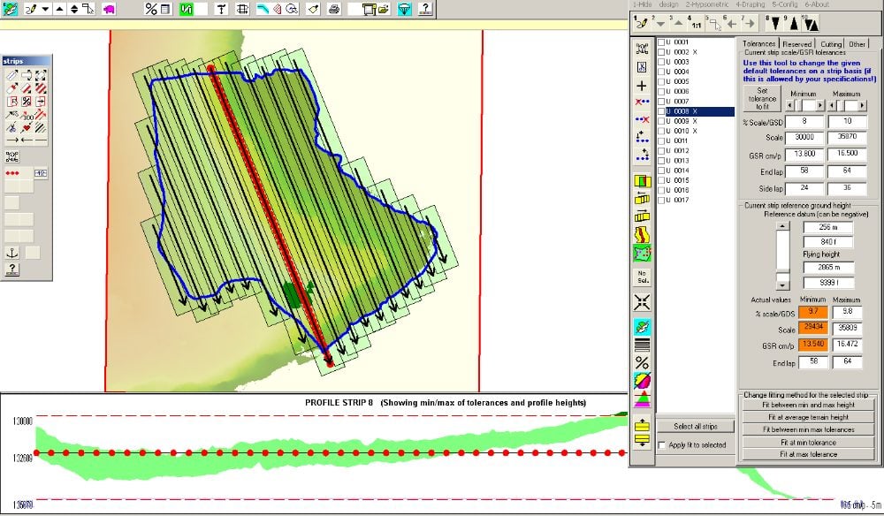
Task: Click the percent sign icon in top toolbar
Action: [x=150, y=9]
